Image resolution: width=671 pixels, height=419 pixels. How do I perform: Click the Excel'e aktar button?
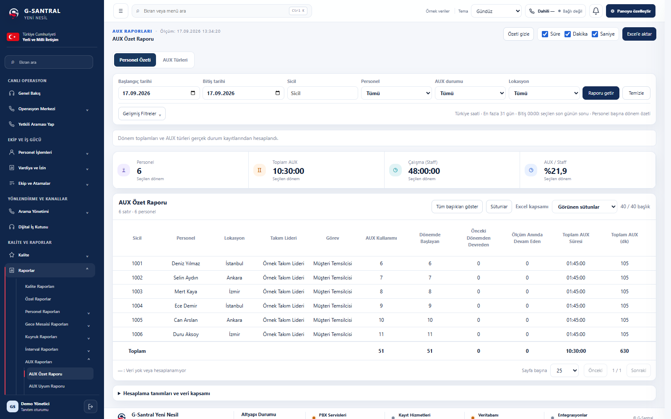pos(640,34)
